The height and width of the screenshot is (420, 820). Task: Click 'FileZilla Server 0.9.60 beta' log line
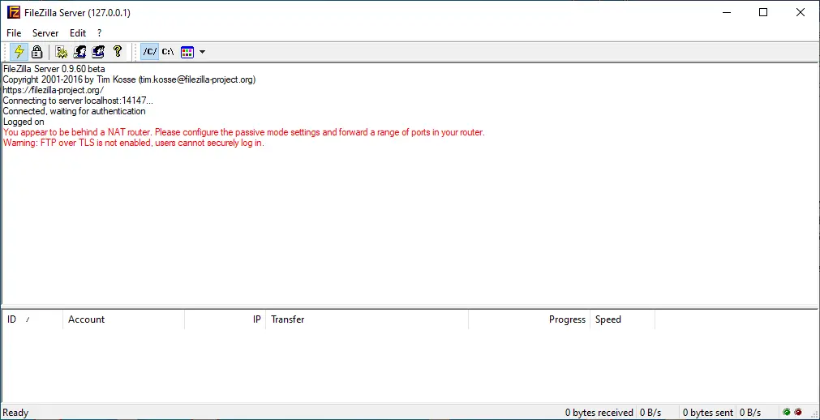pyautogui.click(x=54, y=69)
